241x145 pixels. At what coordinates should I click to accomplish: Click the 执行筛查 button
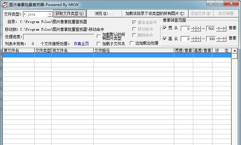pos(226,13)
